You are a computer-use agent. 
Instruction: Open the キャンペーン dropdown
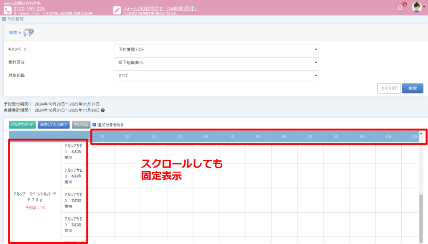point(216,49)
